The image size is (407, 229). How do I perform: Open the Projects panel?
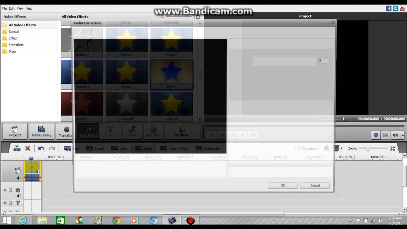[15, 131]
